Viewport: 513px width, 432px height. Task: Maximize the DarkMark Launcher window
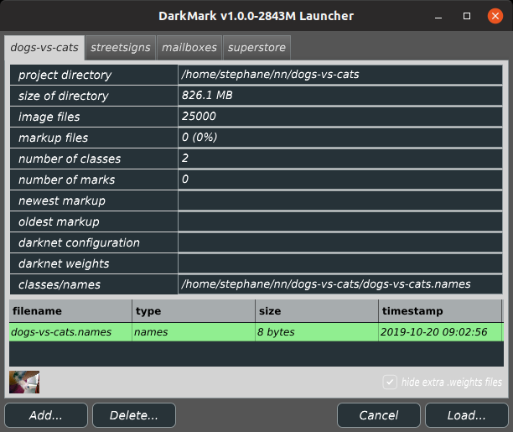click(467, 16)
